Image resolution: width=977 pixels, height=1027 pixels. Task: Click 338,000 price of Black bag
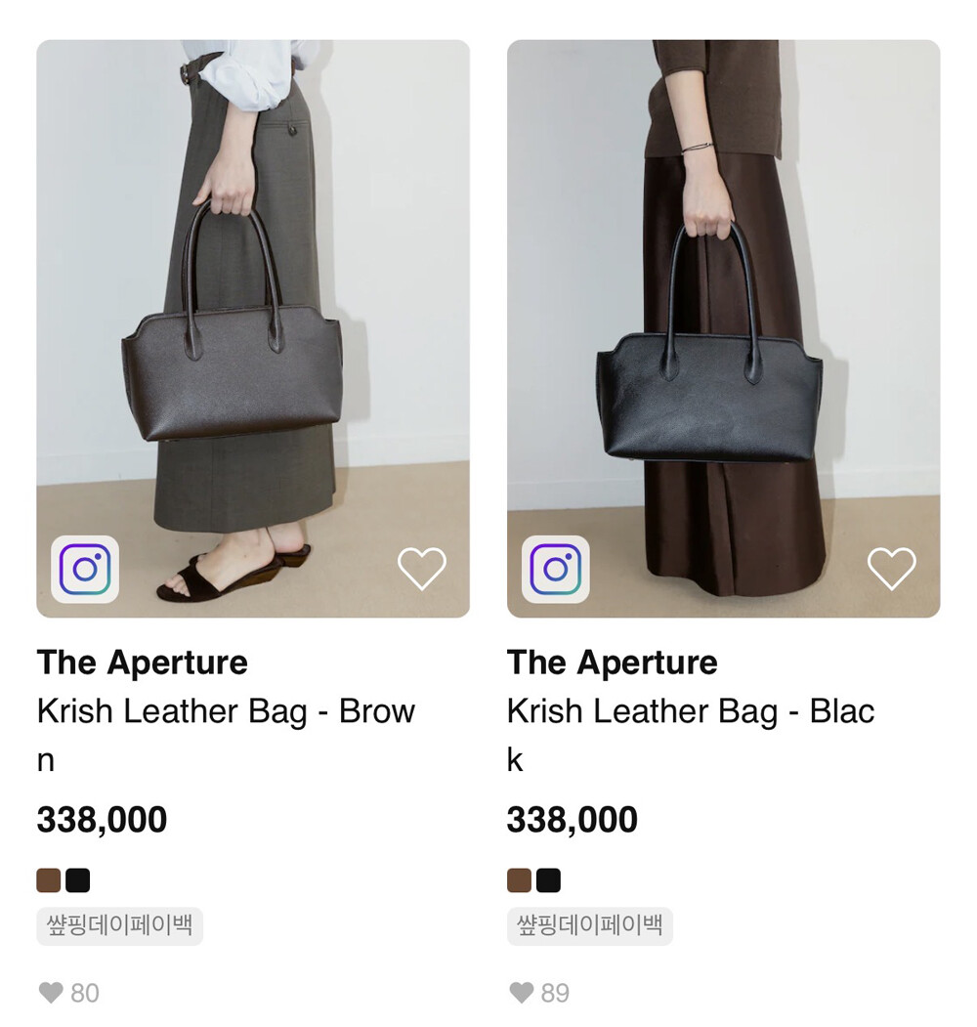coord(573,820)
